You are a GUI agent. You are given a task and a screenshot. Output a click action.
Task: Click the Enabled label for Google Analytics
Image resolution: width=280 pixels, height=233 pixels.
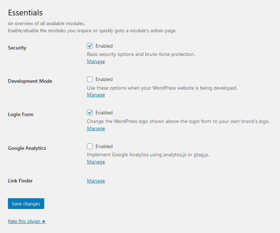104,146
